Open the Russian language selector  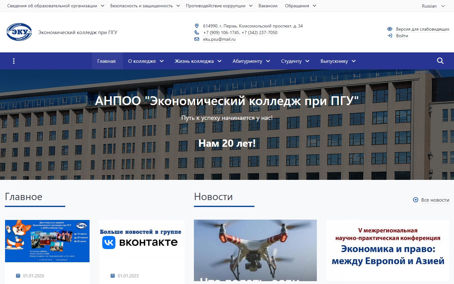coord(433,6)
